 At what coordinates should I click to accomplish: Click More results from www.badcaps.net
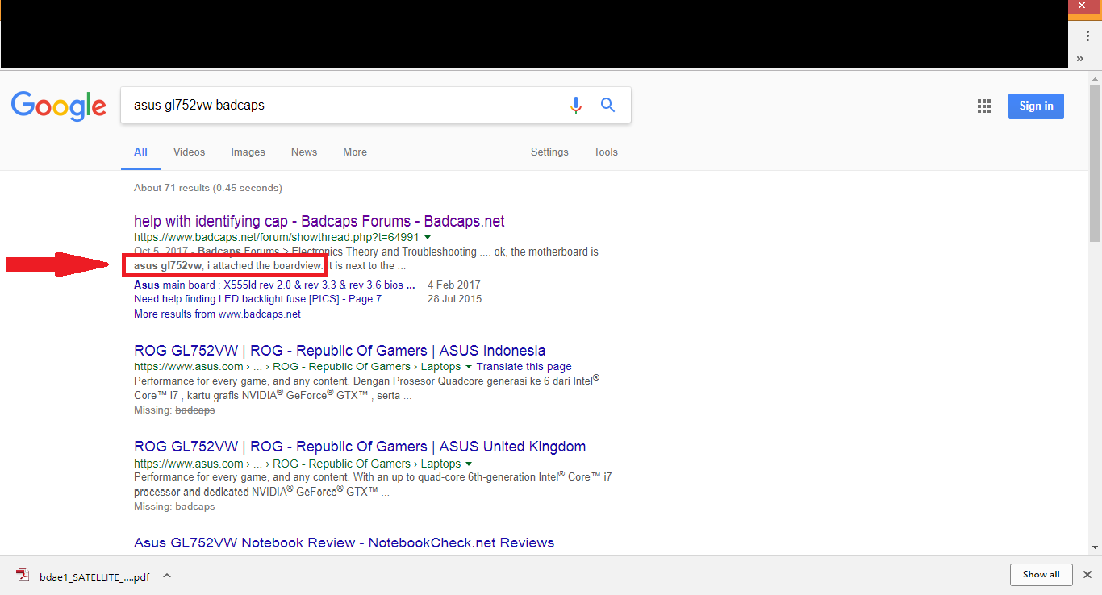pos(217,314)
